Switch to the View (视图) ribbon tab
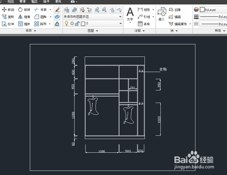The image size is (227, 175). tap(11, 2)
